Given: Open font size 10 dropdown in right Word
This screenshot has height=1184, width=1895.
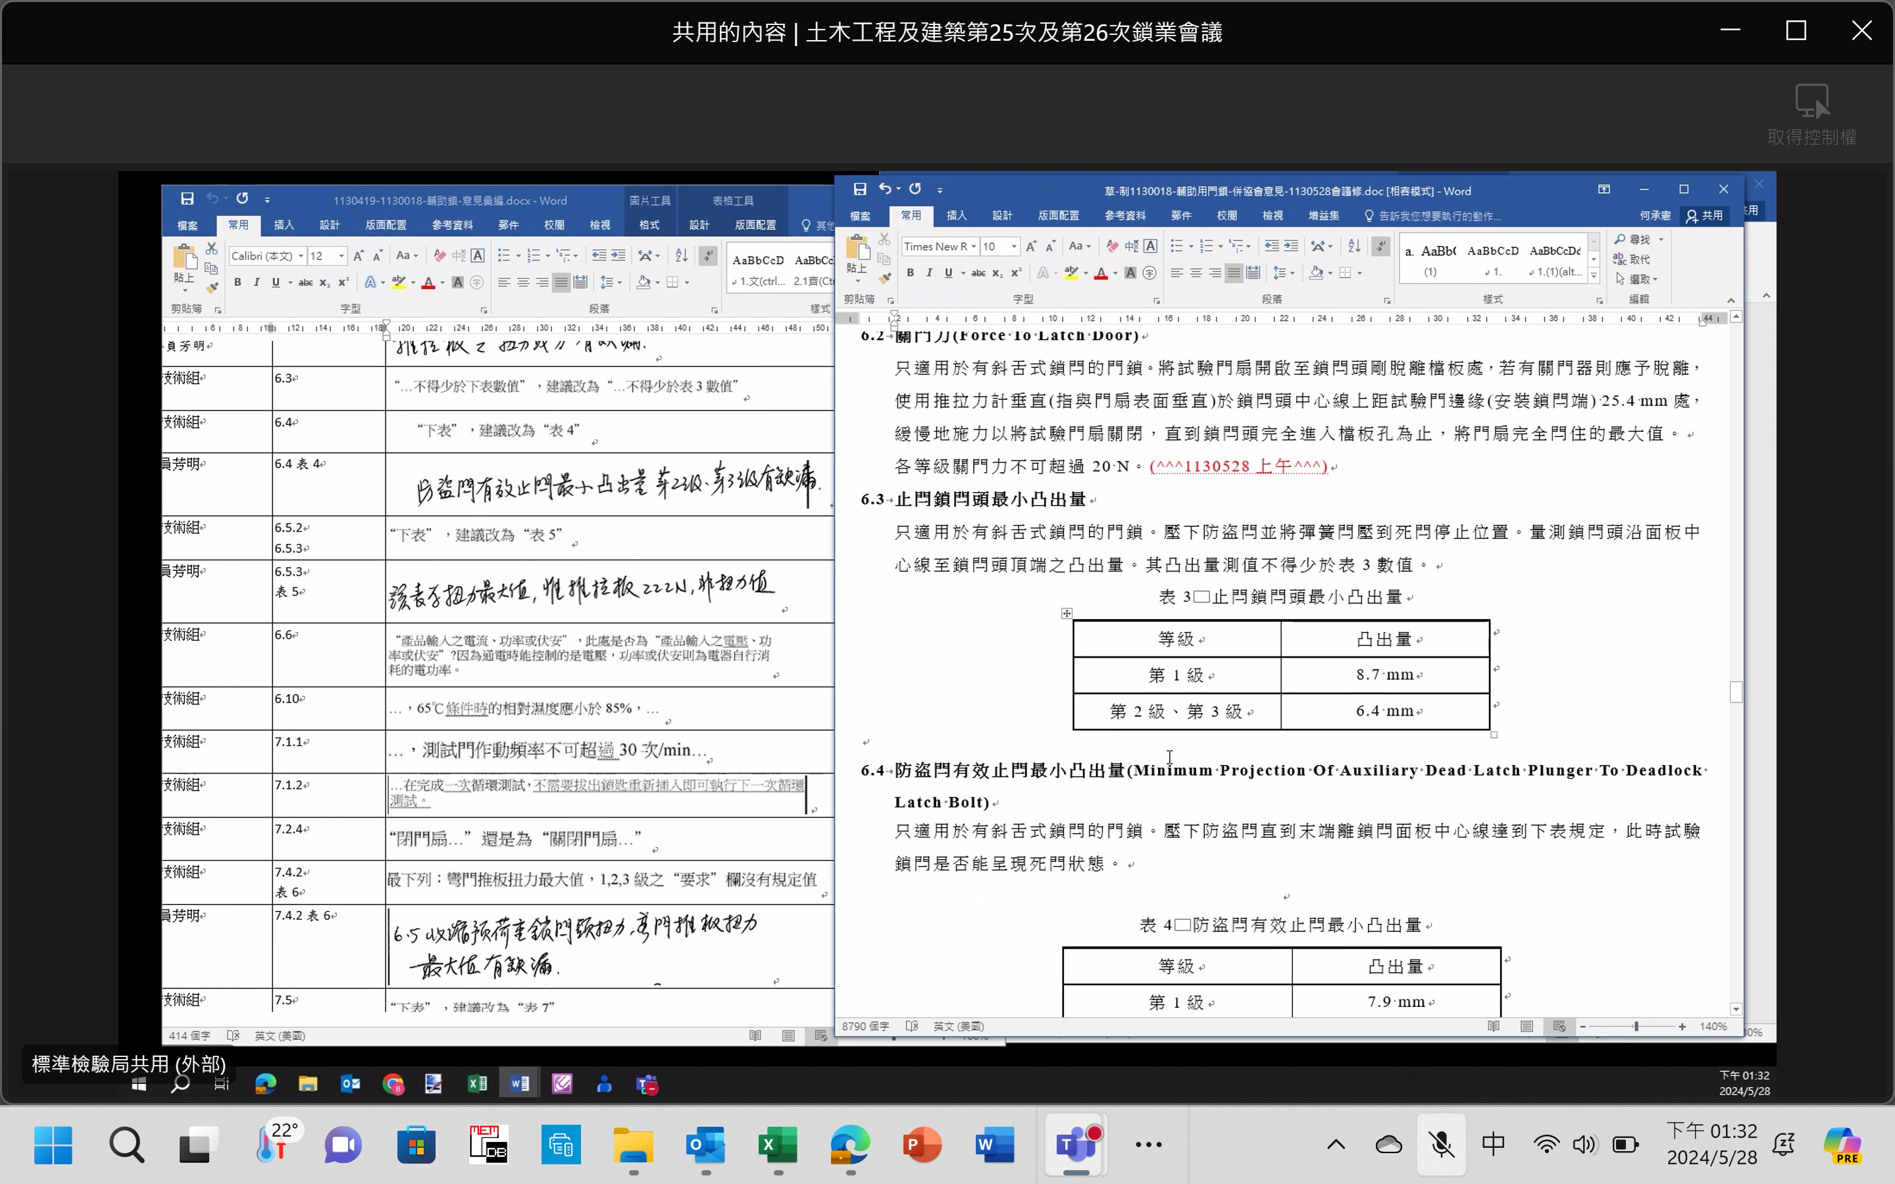Looking at the screenshot, I should point(1014,246).
